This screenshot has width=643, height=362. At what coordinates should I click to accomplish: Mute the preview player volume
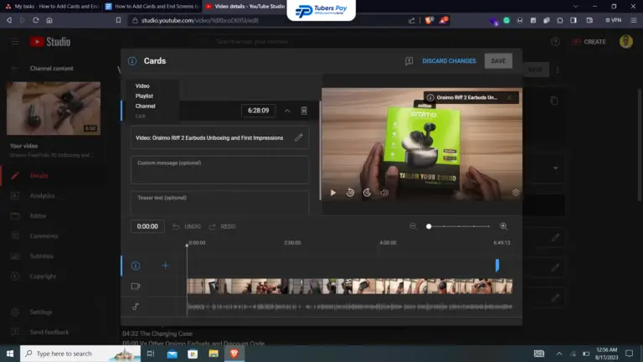click(384, 193)
